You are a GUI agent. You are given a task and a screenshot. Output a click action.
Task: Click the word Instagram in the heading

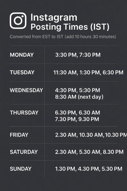click(x=54, y=18)
